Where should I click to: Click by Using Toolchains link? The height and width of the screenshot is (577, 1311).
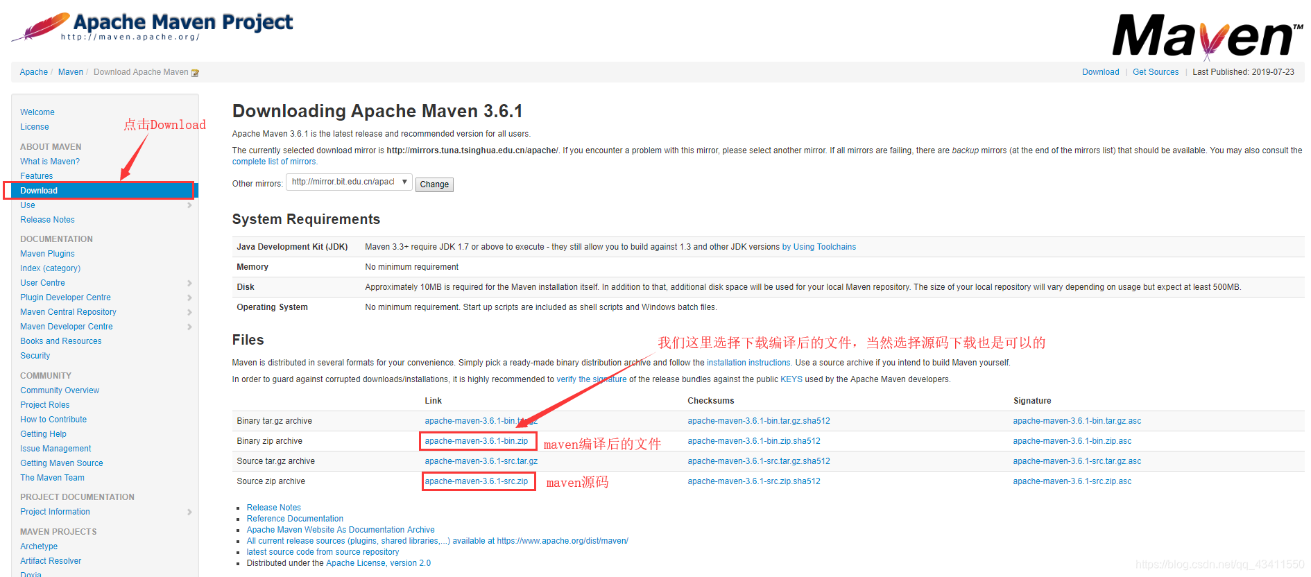coord(819,247)
